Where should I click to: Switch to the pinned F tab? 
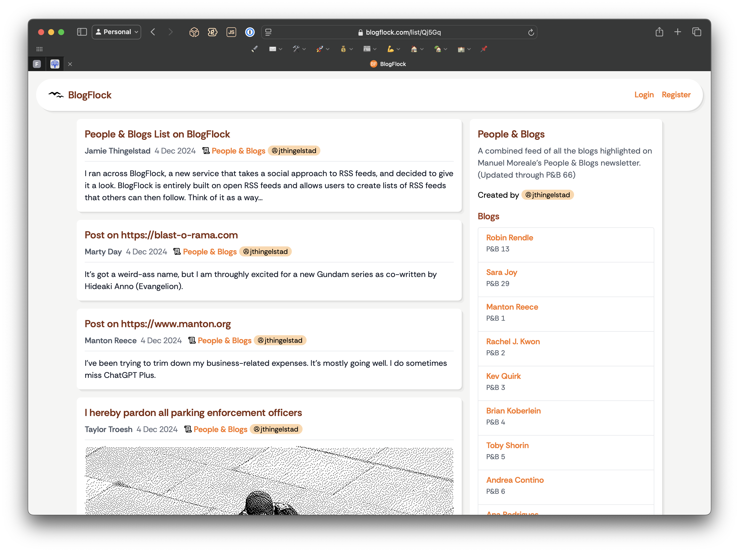click(37, 64)
